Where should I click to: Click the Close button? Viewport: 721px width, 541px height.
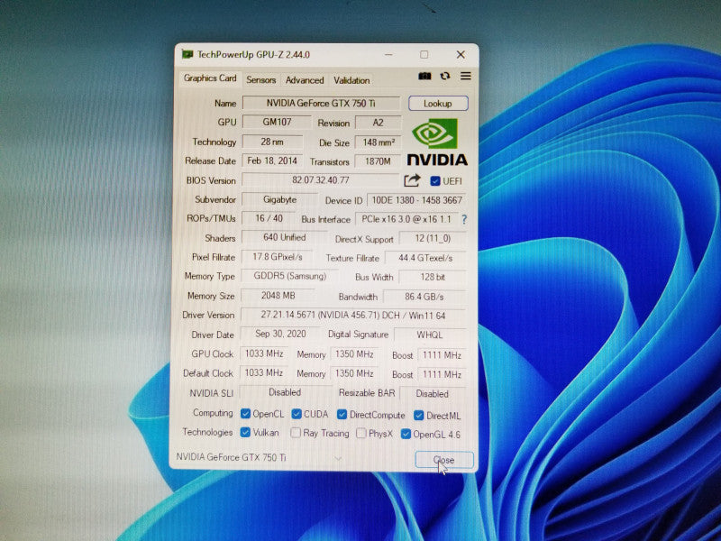443,460
